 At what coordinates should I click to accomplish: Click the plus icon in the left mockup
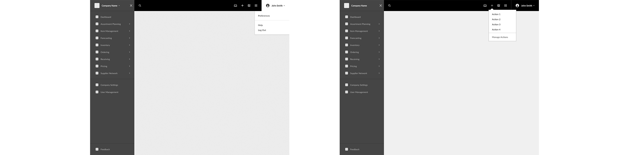[242, 6]
